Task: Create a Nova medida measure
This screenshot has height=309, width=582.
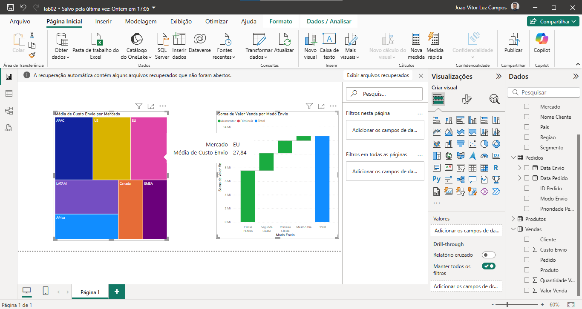Action: pyautogui.click(x=416, y=46)
